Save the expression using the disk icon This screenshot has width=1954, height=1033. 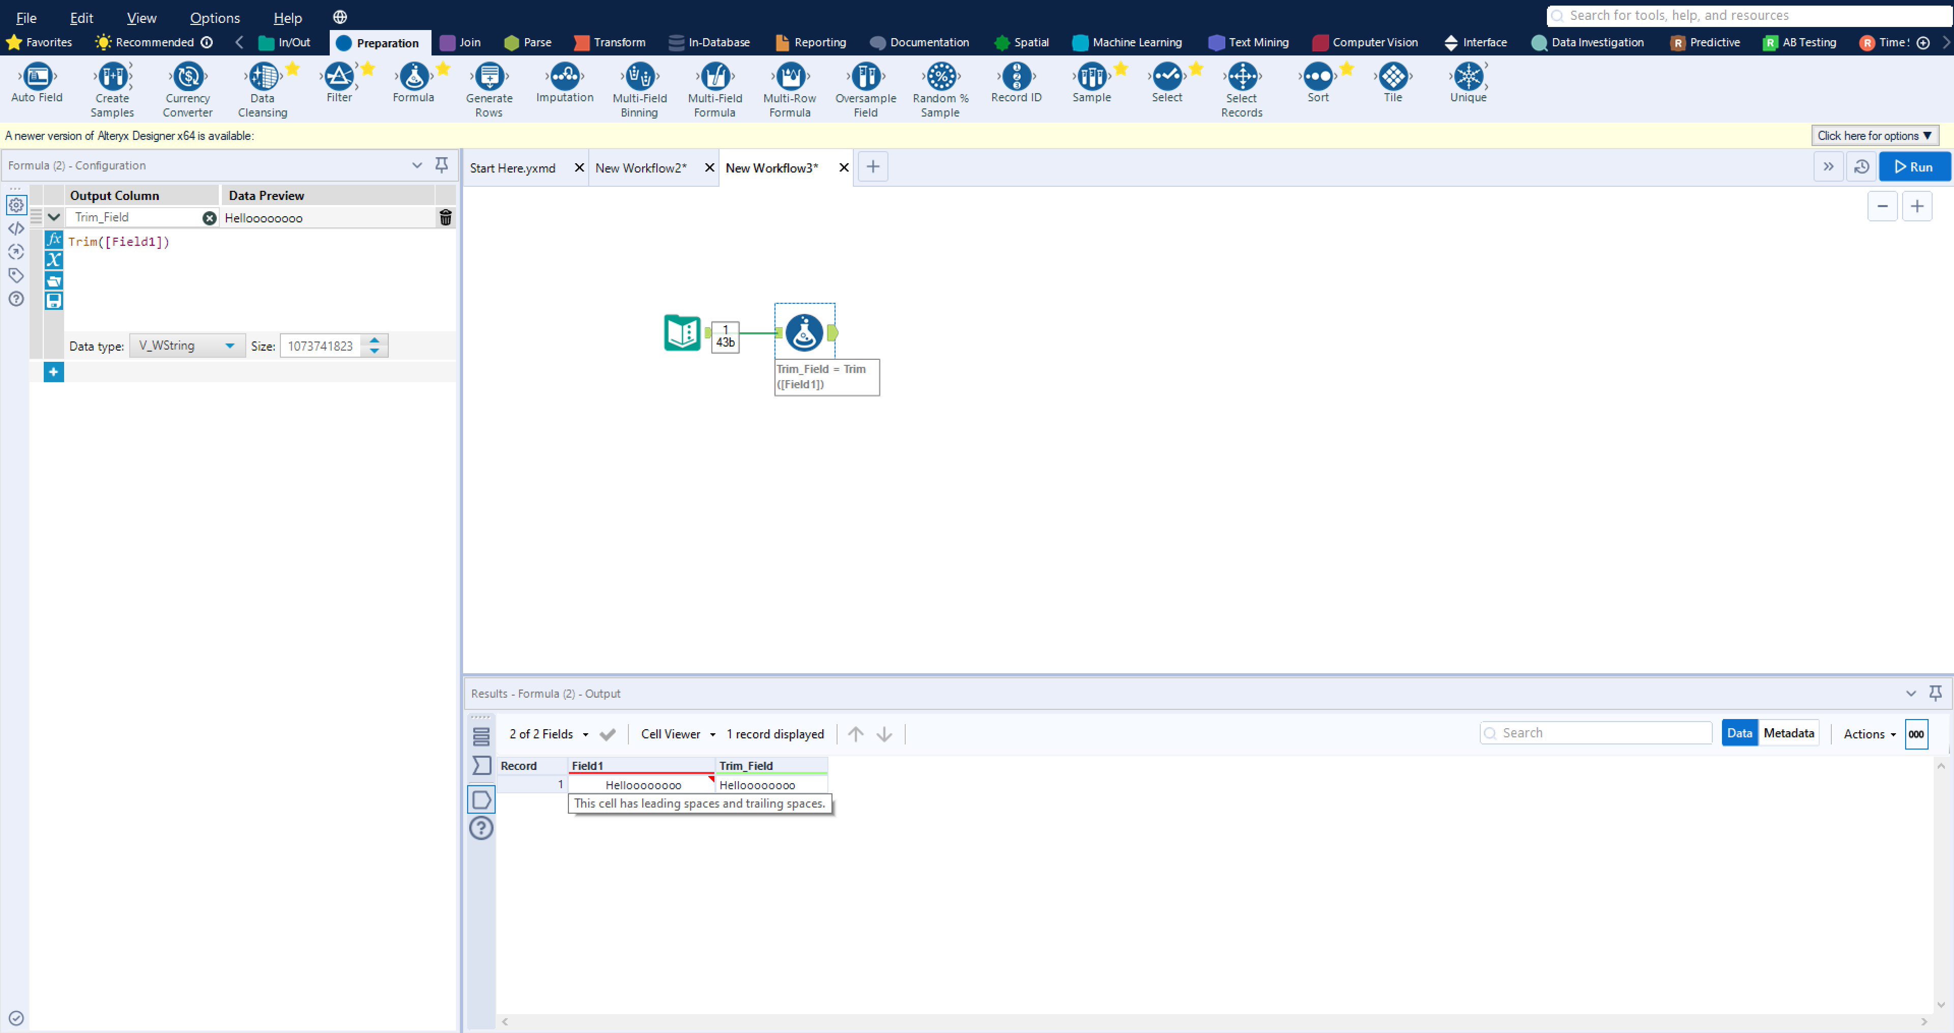tap(54, 300)
